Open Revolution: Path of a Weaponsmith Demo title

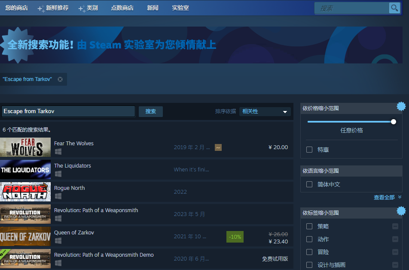104,255
